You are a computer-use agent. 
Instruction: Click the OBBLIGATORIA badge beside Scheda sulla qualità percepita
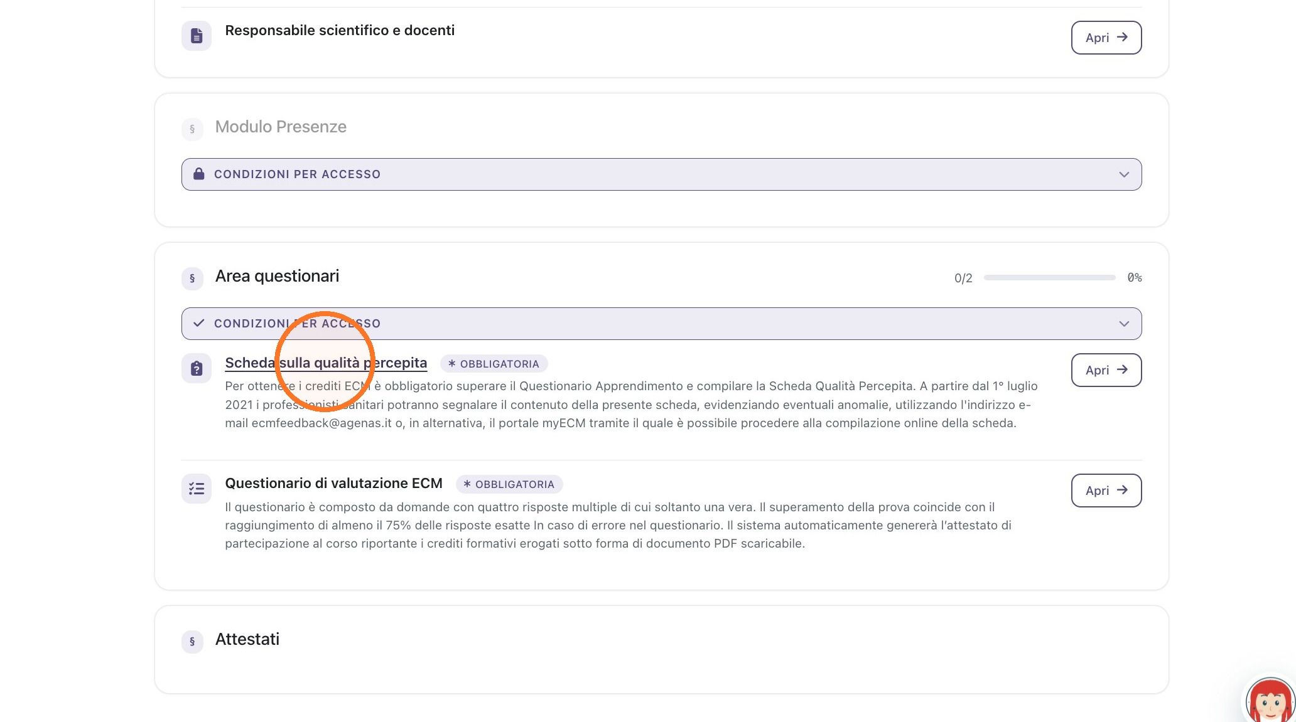(494, 364)
